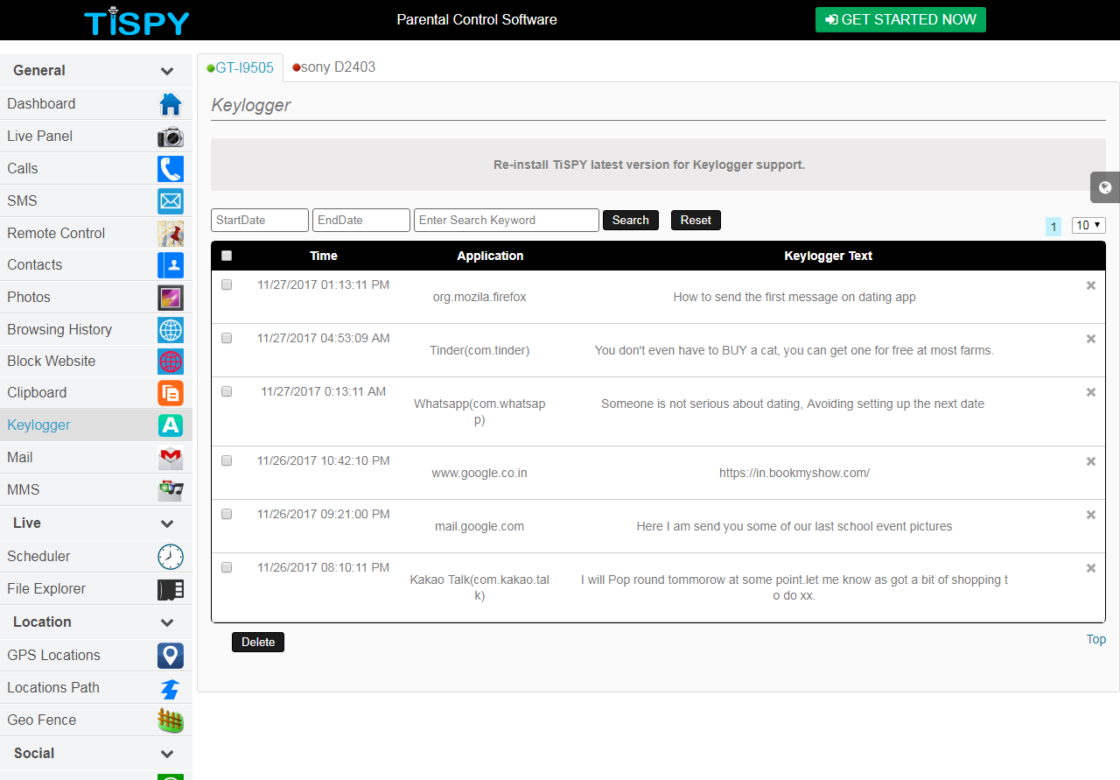Open Scheduler via the clock icon
The width and height of the screenshot is (1120, 780).
[171, 557]
